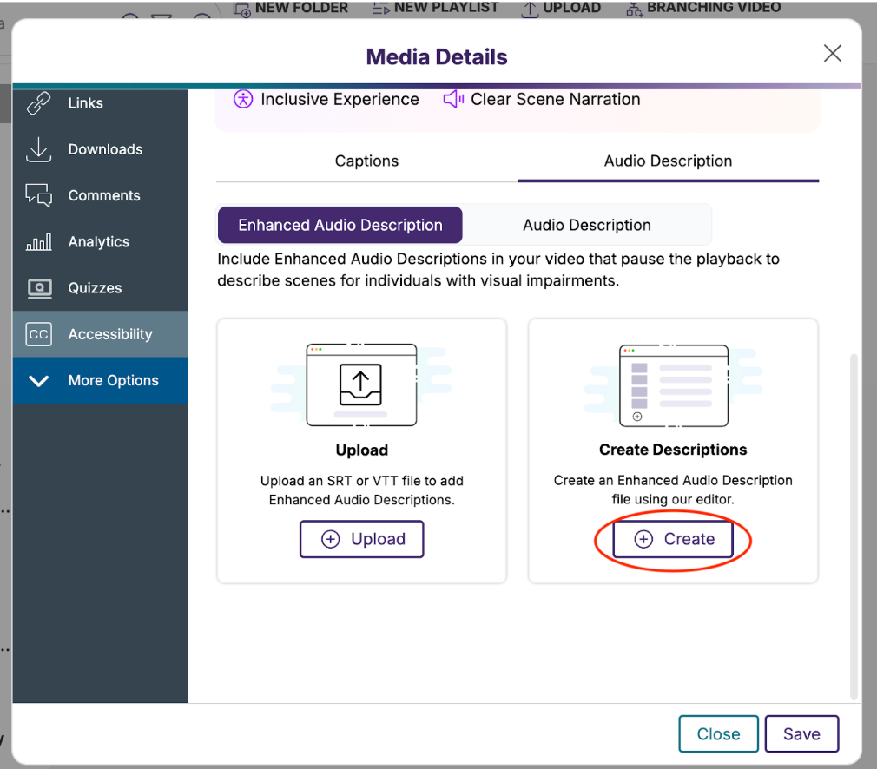Screen dimensions: 877x769
Task: Click the Clear Scene Narration speaker icon
Action: (452, 99)
